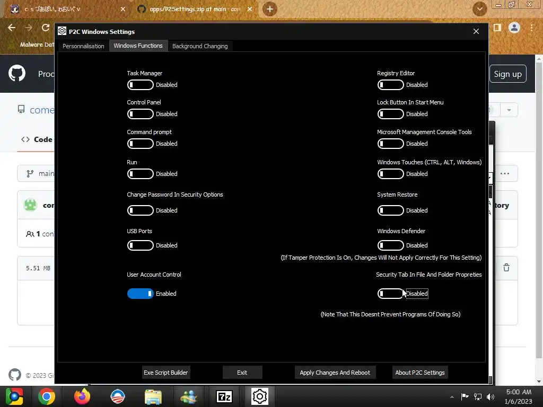Open 7-Zip from the taskbar

224,396
